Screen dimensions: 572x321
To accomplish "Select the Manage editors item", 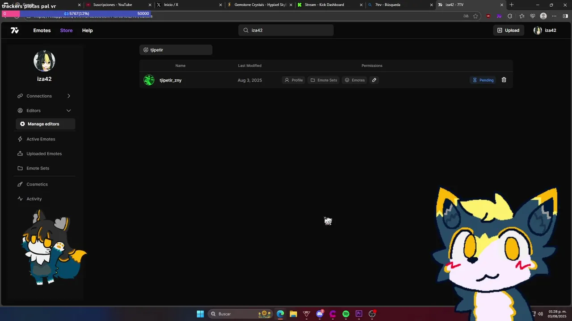I will point(45,124).
